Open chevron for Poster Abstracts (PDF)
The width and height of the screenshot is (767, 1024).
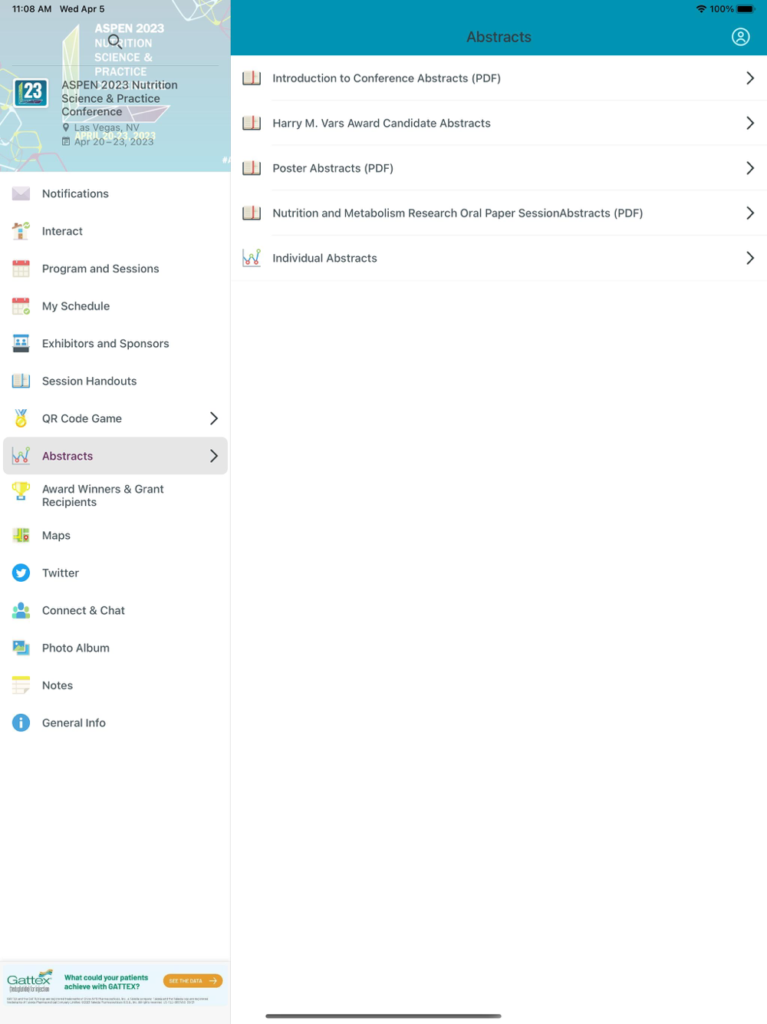pyautogui.click(x=750, y=168)
